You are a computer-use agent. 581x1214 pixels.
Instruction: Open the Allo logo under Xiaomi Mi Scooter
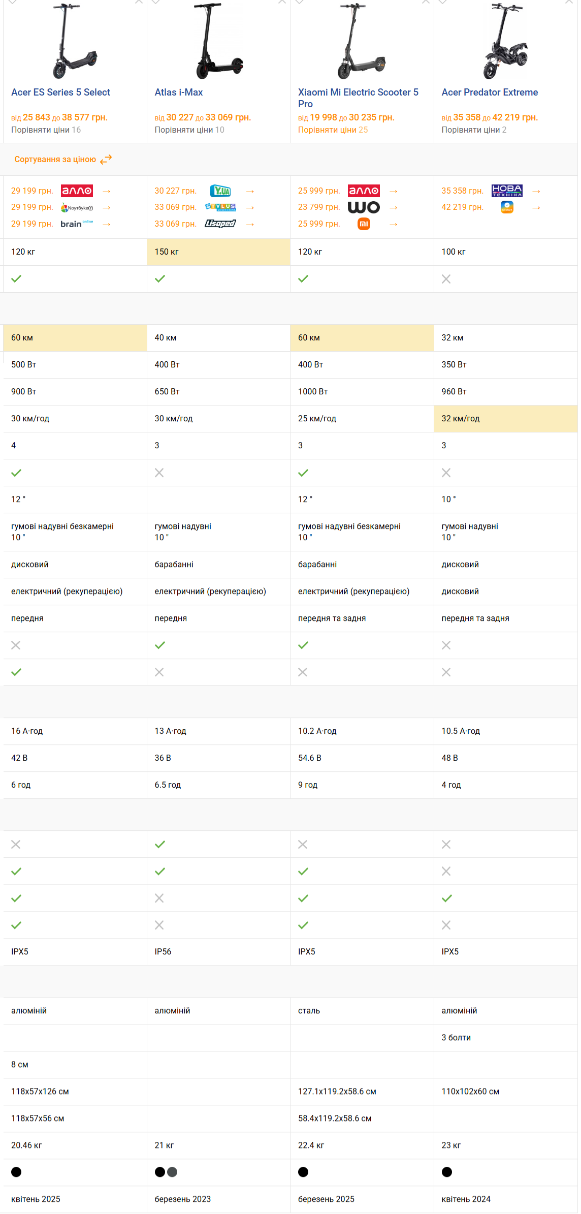pyautogui.click(x=364, y=191)
